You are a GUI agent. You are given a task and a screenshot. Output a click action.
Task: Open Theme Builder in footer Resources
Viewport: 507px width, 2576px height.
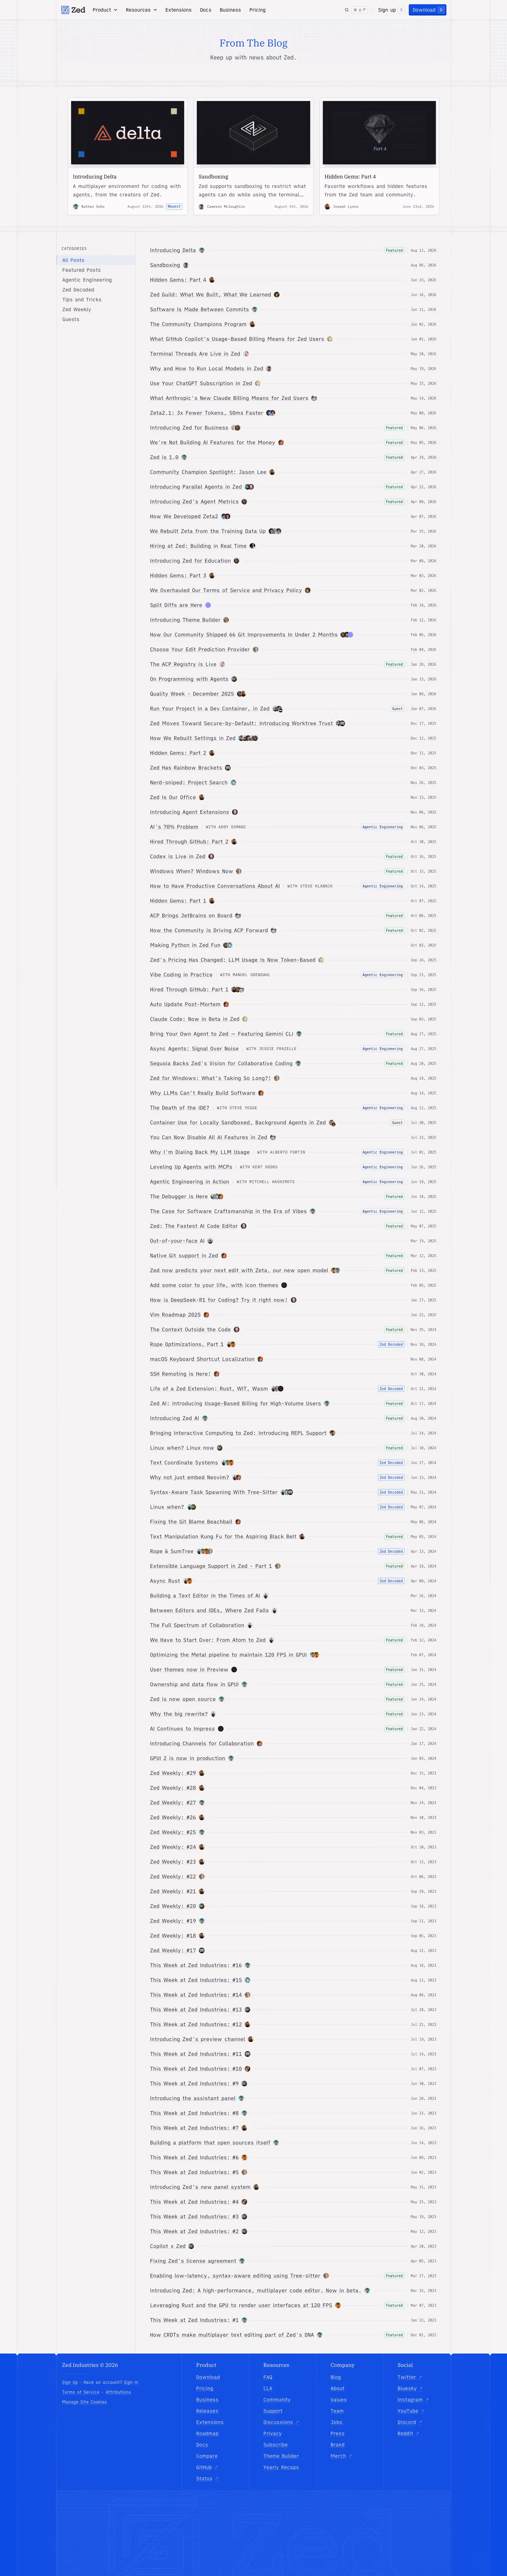[x=281, y=2456]
